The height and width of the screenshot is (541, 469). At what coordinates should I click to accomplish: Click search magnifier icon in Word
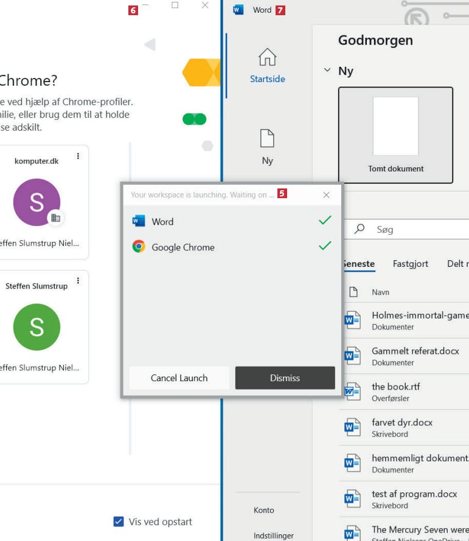coord(360,229)
